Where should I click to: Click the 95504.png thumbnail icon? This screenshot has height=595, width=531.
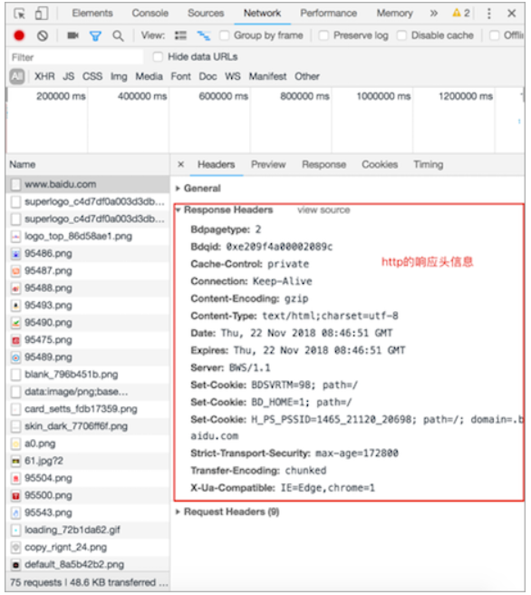click(15, 479)
